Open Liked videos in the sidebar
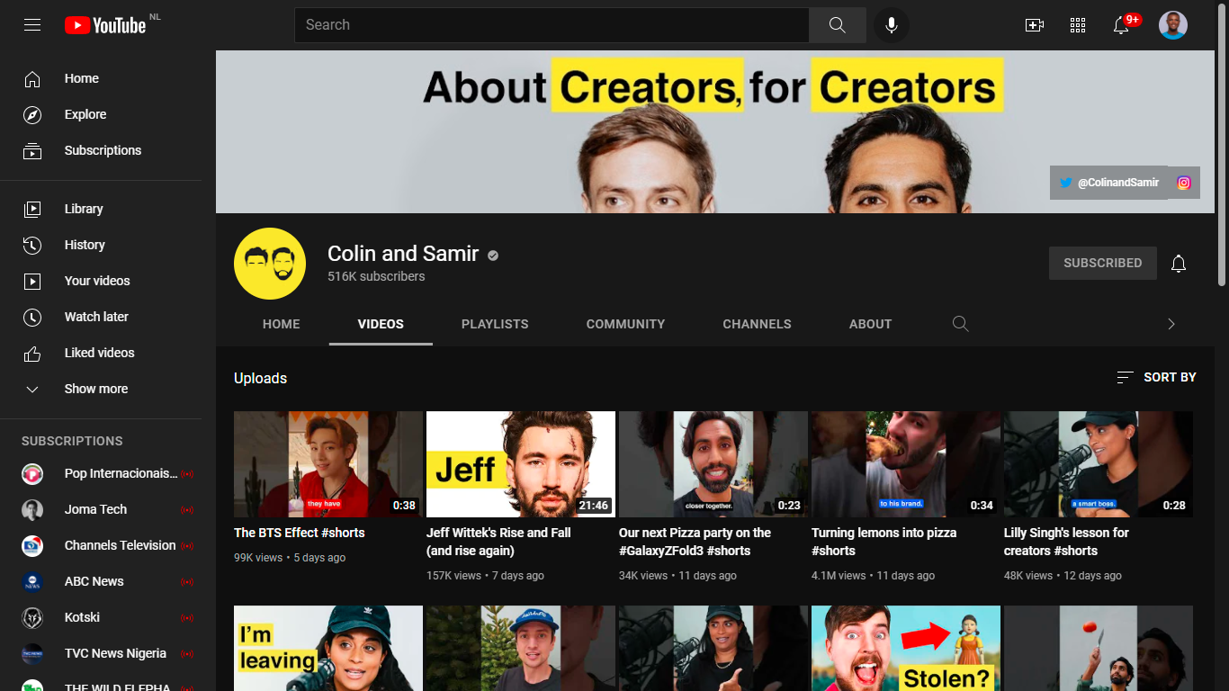 pyautogui.click(x=101, y=353)
